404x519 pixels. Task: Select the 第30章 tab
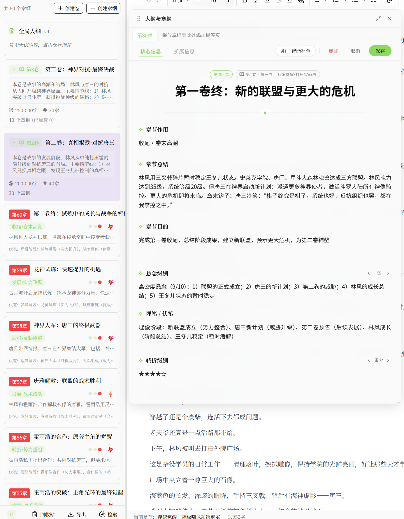click(145, 35)
